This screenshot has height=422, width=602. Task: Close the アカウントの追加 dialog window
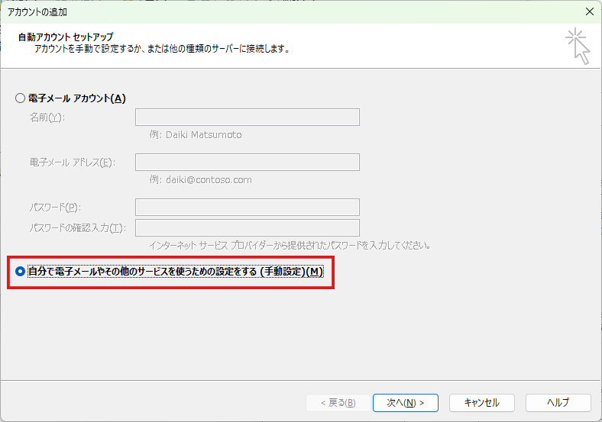[x=589, y=11]
